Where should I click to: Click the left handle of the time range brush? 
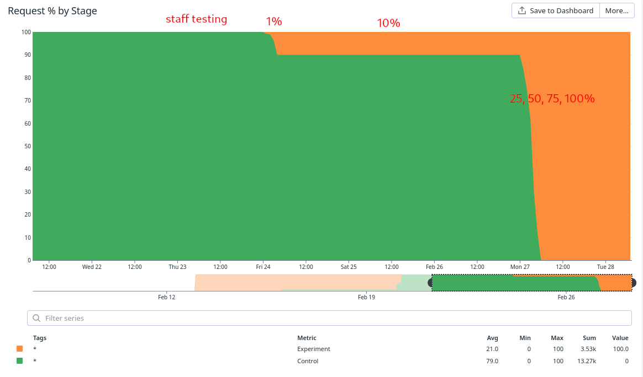(x=431, y=283)
